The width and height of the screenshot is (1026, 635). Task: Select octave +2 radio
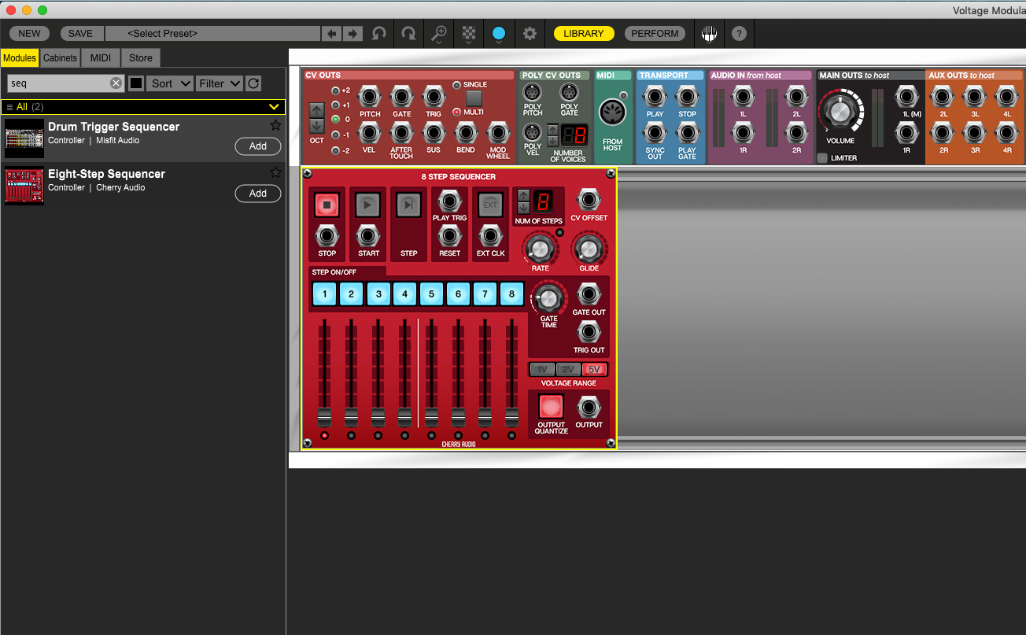click(335, 90)
